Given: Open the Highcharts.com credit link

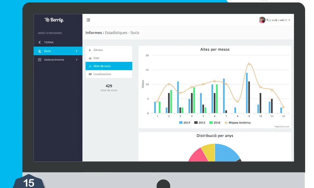Looking at the screenshot, I should [282, 126].
